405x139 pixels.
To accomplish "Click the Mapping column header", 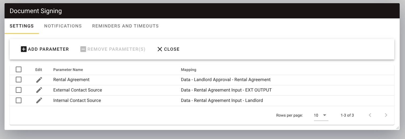I will [x=188, y=70].
